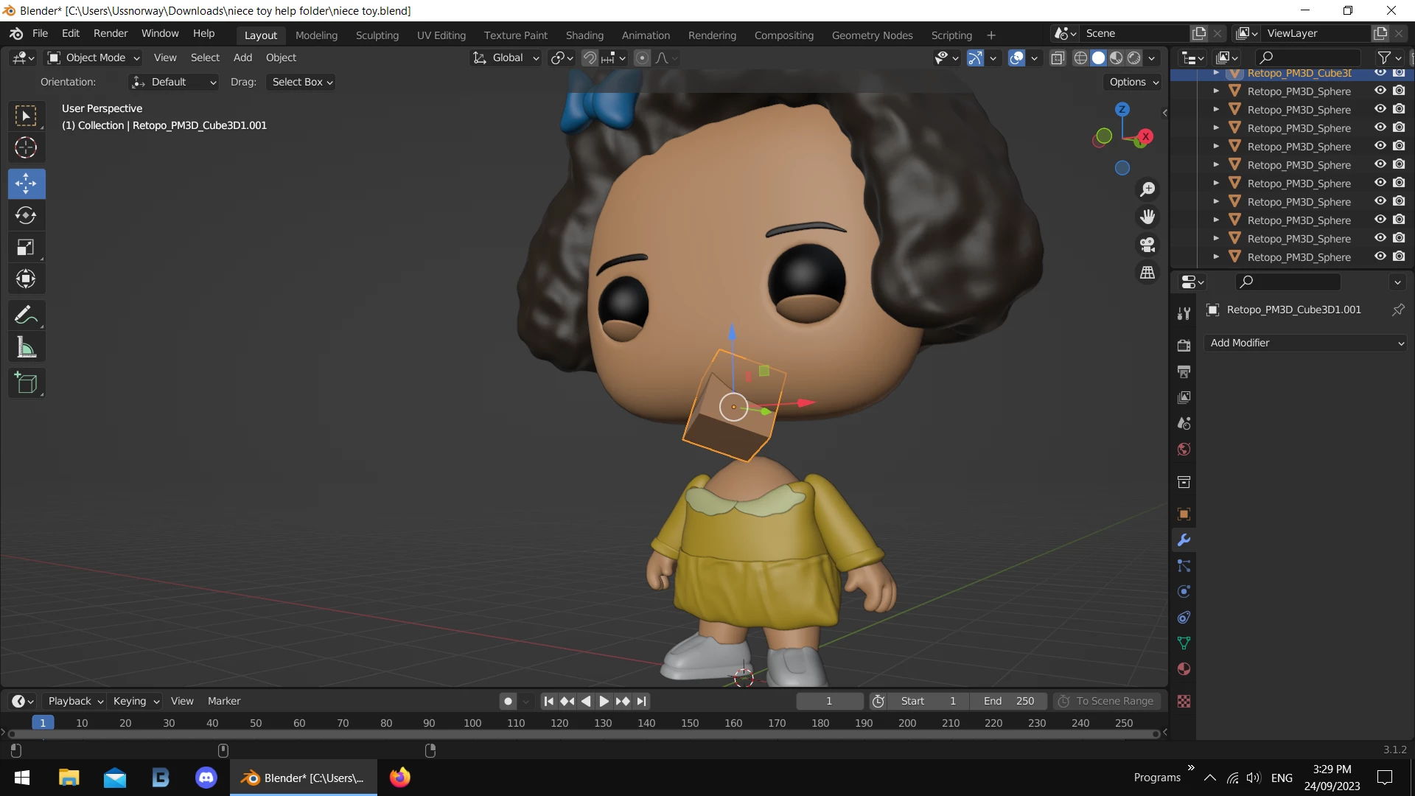Activate the Annotate pencil tool

point(26,315)
